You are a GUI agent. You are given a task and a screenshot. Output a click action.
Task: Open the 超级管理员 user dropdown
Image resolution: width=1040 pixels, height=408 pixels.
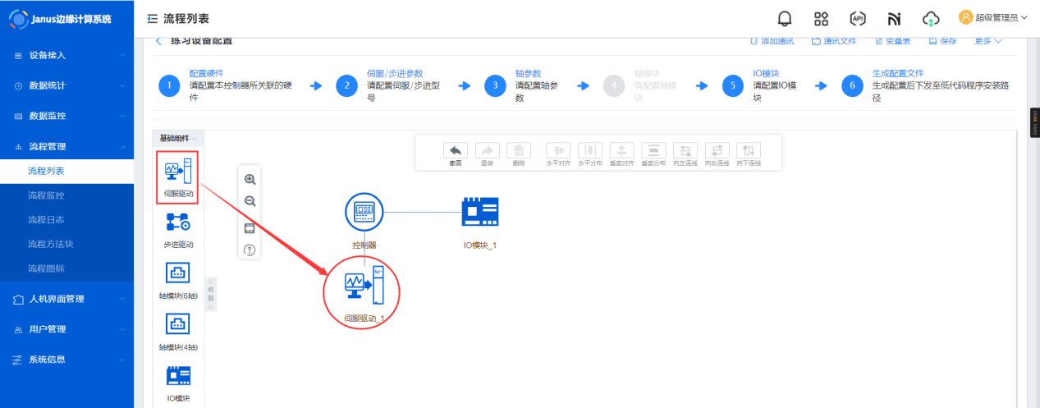coord(992,17)
